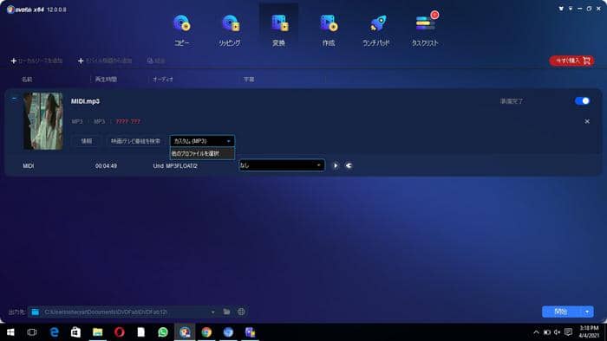Click round icon beside play button
607x341 pixels.
(x=349, y=165)
